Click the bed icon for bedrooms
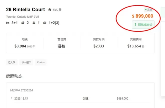The image size is (165, 108). (x=7, y=23)
